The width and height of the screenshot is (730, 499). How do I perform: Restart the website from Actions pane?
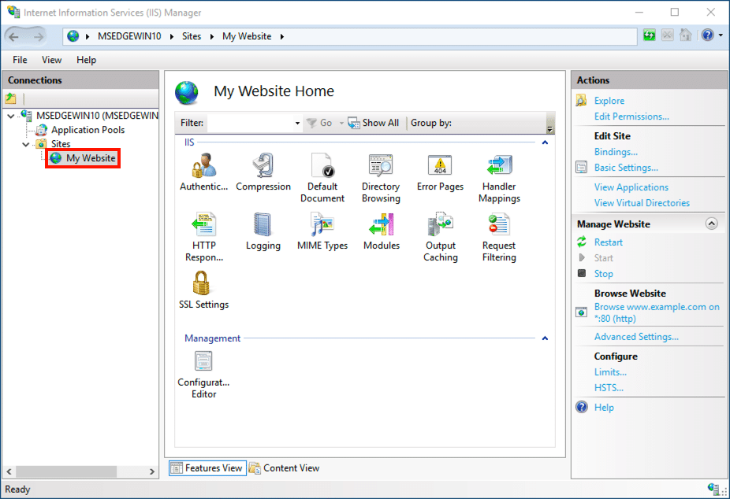[608, 242]
